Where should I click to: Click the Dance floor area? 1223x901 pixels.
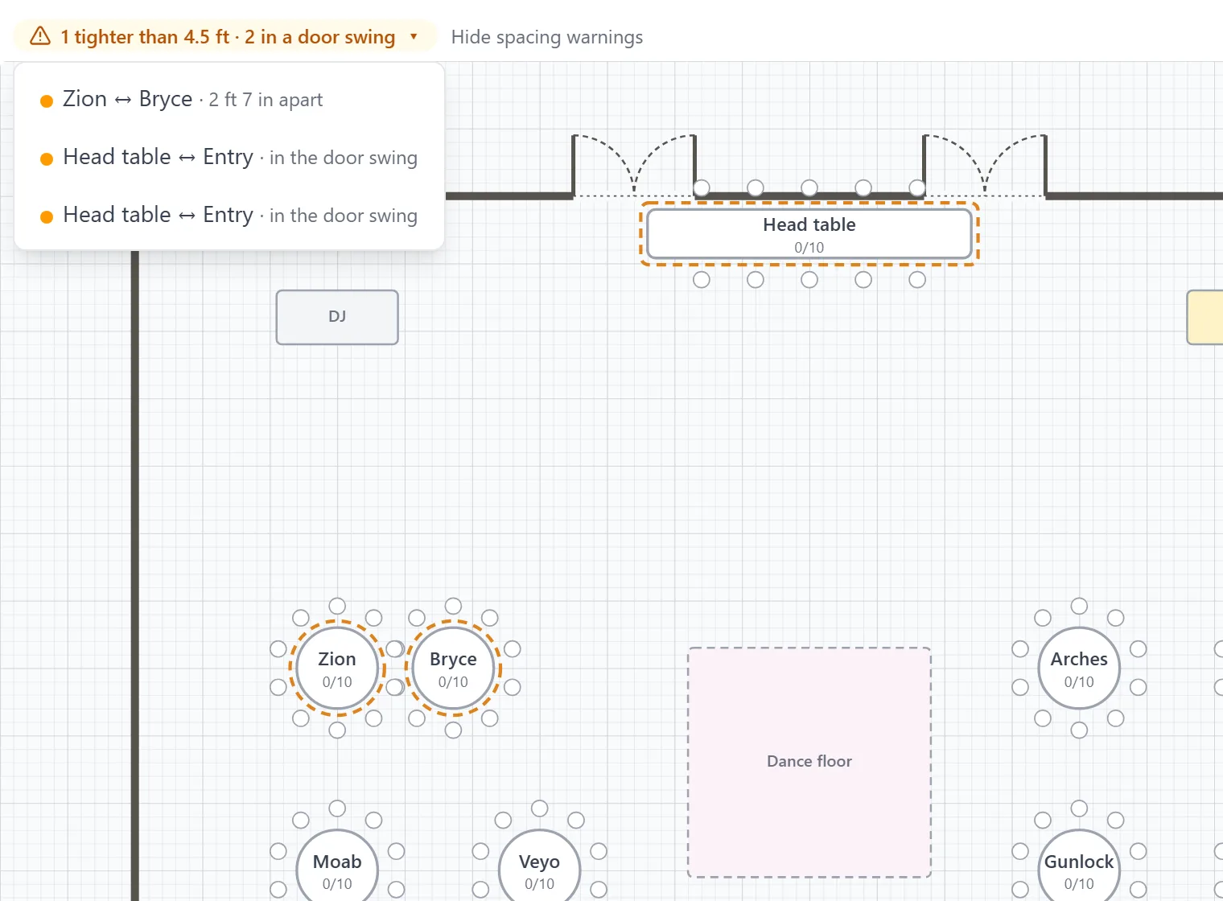point(809,762)
